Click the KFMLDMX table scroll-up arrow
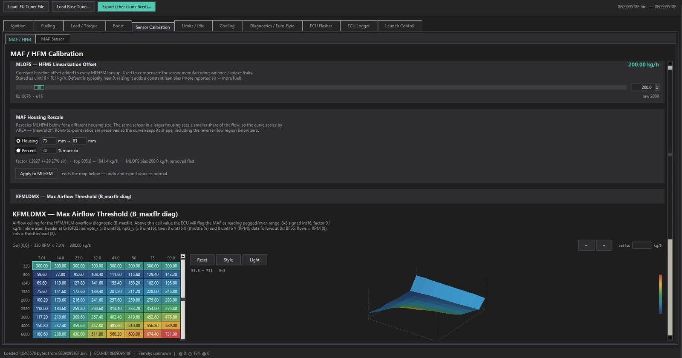The image size is (682, 358). [183, 257]
